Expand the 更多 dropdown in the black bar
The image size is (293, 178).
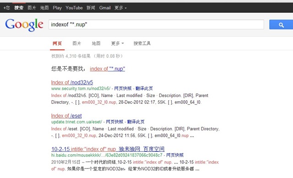coord(120,8)
